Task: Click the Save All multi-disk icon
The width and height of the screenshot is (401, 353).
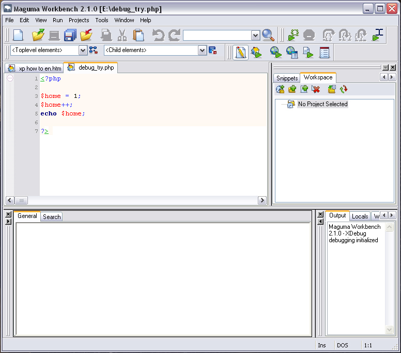Action: click(70, 35)
